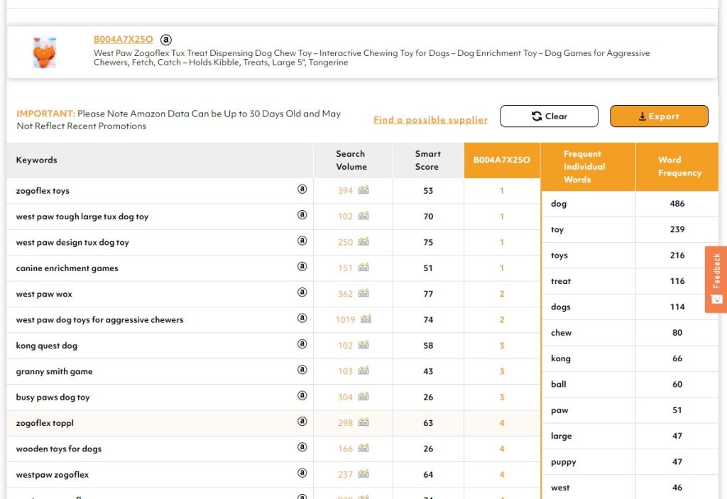Click the frequent word 'ball'
Image resolution: width=727 pixels, height=499 pixels.
coord(559,385)
